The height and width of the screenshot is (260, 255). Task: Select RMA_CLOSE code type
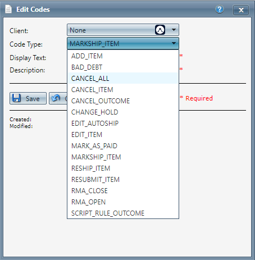pyautogui.click(x=123, y=191)
